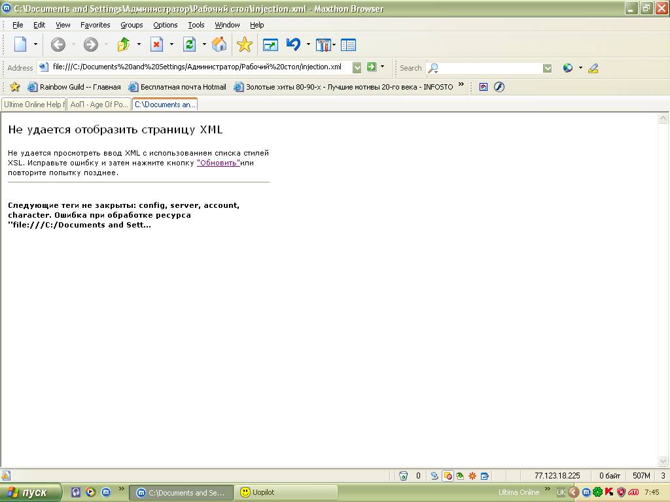Click the scrollbar down arrow
The image size is (670, 502).
[663, 461]
